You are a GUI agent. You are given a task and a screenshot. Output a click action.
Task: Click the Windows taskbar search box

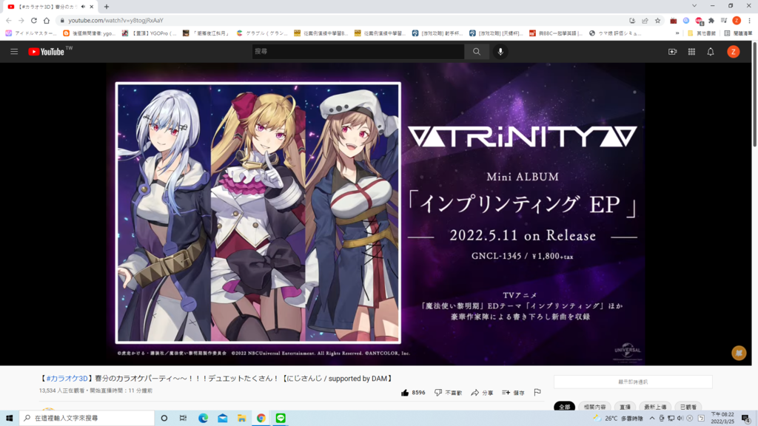coord(87,418)
